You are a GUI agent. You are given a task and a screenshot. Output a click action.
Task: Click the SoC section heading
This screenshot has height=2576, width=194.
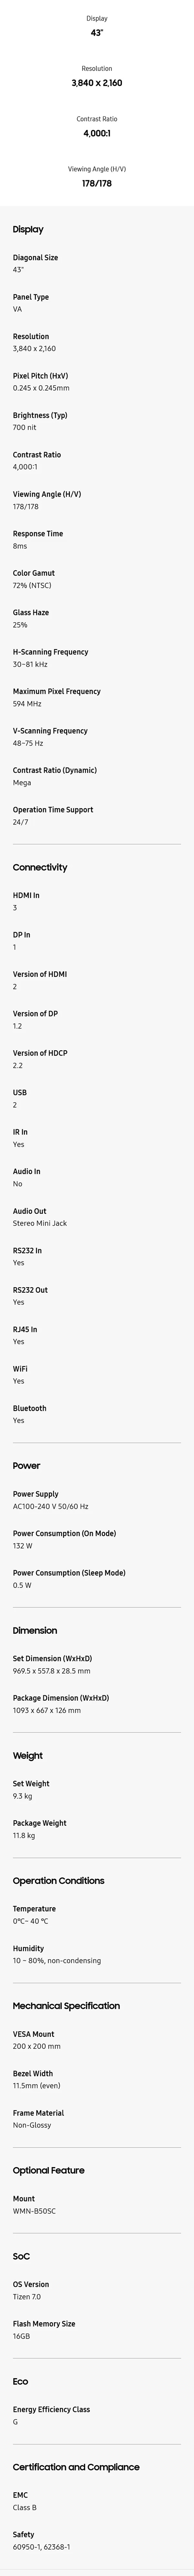[21, 2256]
